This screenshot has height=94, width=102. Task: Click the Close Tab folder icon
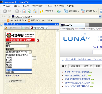tap(83, 11)
